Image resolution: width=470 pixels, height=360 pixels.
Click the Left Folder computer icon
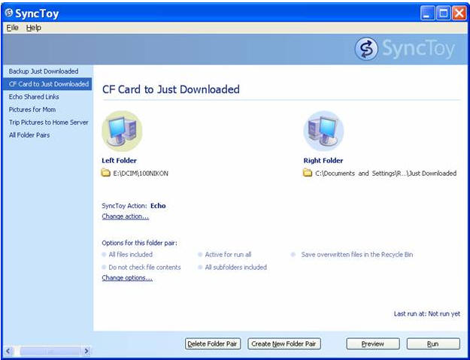click(122, 132)
